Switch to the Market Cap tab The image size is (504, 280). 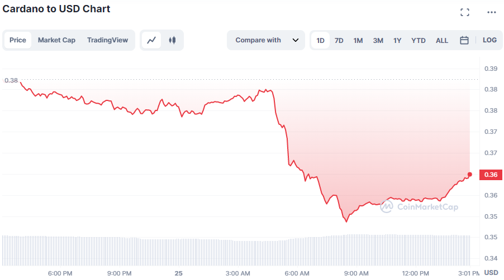[56, 40]
